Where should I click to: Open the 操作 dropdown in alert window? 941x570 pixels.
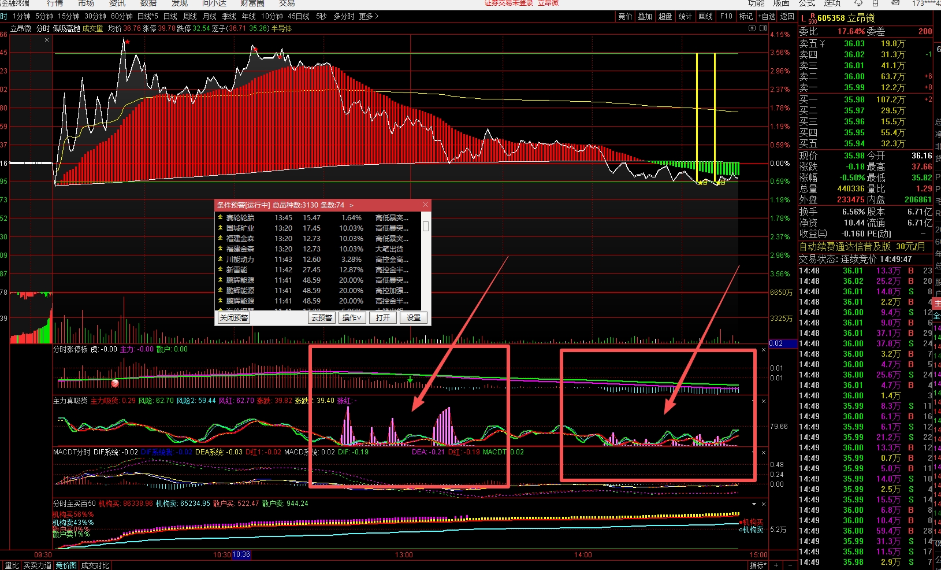[x=352, y=317]
